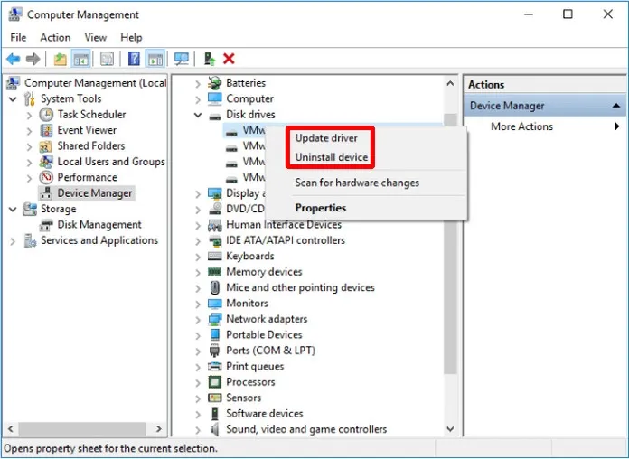Click the Processors chip icon
Image resolution: width=629 pixels, height=459 pixels.
coord(214,382)
